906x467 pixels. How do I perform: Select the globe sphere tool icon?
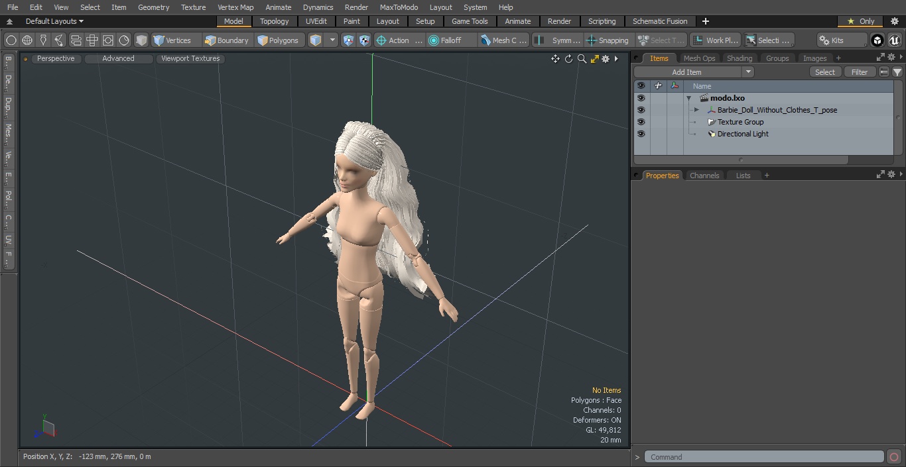(x=27, y=40)
